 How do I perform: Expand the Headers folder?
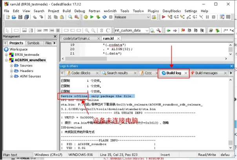[11, 71]
